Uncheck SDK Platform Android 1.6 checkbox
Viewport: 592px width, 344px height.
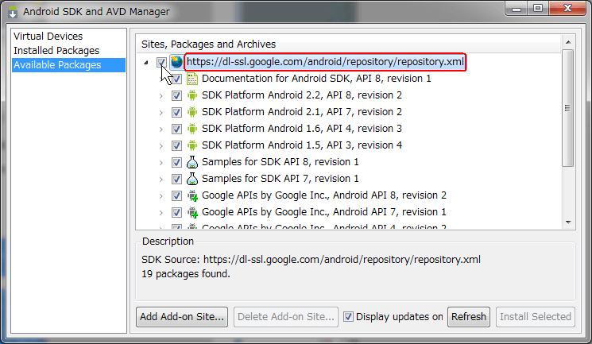176,129
